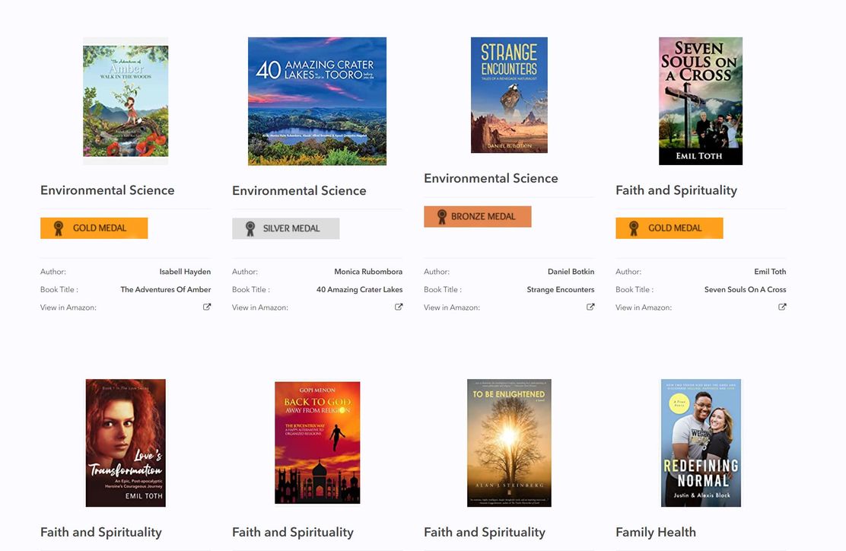
Task: Click View in Amazon label under Seven Souls On A Cross
Action: (644, 307)
